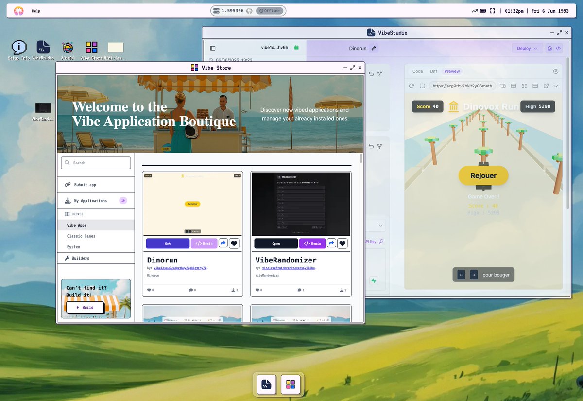
Task: Click the fullscreen brackets icon in top bar
Action: pos(492,11)
